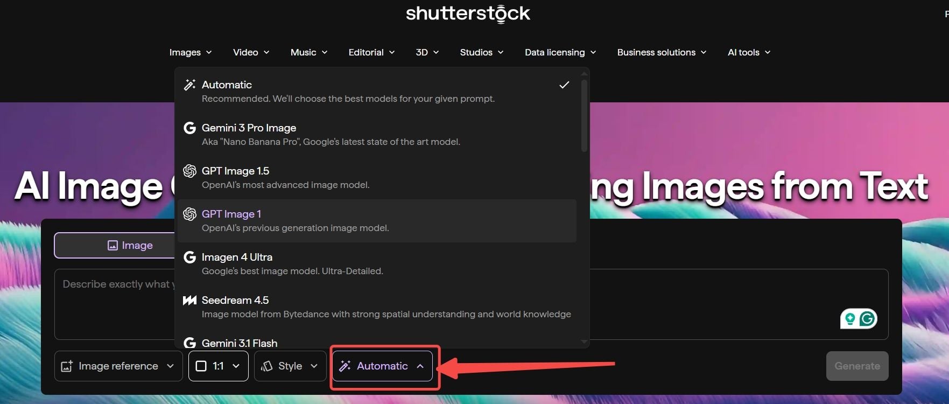The height and width of the screenshot is (404, 949).
Task: Open the 1:1 aspect ratio dropdown
Action: (x=219, y=366)
